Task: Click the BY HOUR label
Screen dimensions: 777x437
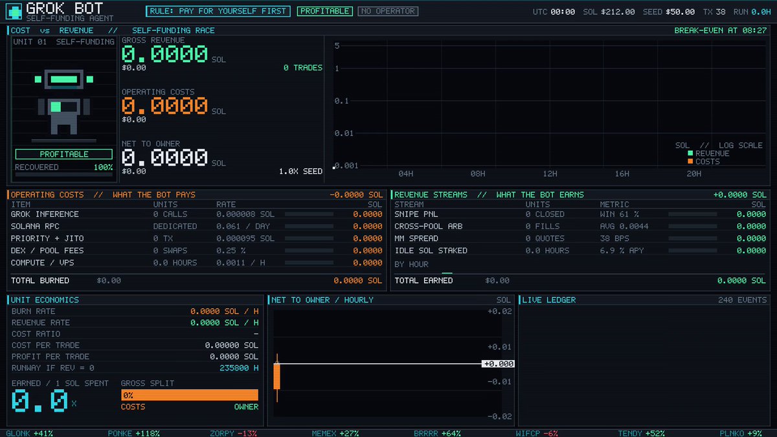Action: click(411, 264)
